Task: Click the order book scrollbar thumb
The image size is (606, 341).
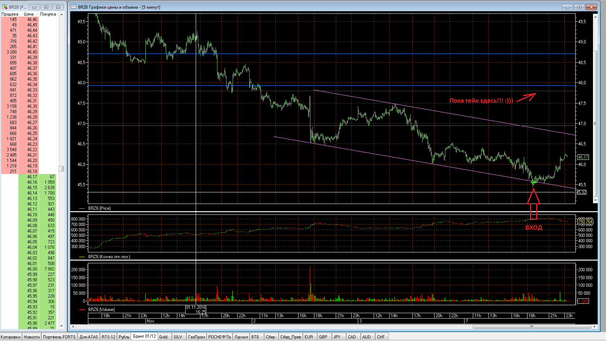Action: (x=62, y=169)
